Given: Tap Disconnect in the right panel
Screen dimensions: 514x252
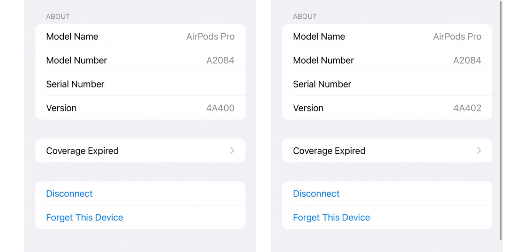Looking at the screenshot, I should [316, 193].
